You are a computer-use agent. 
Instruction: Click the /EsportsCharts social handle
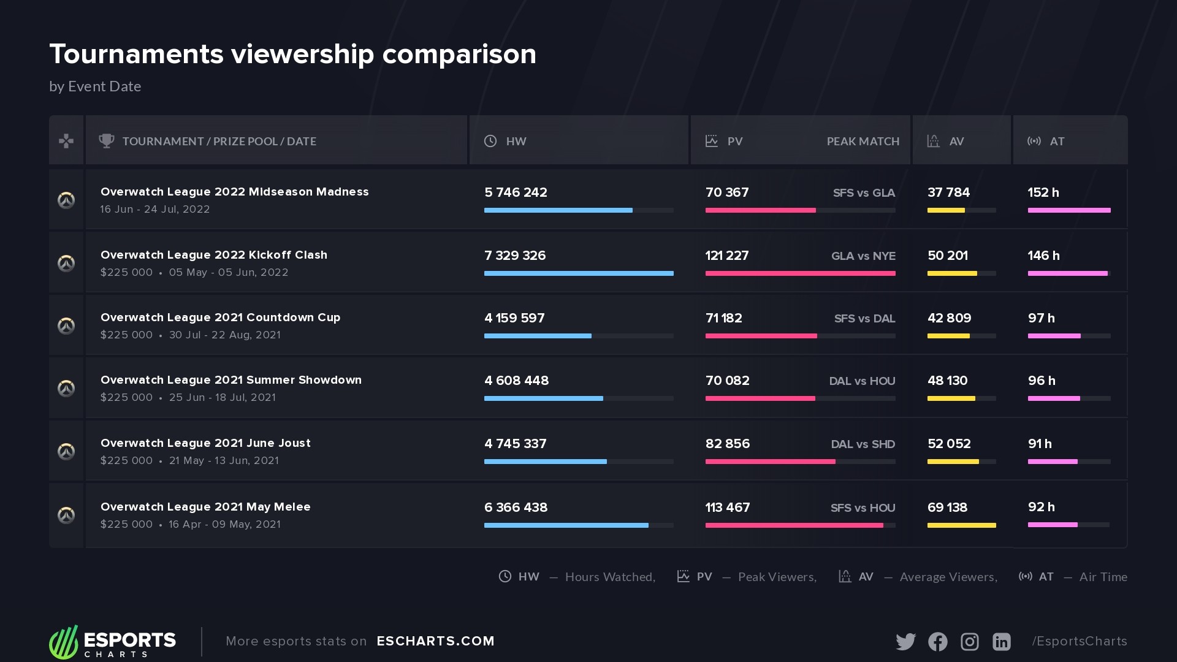click(1079, 641)
